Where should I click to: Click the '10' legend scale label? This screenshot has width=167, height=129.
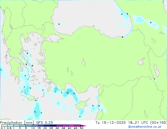(33, 128)
